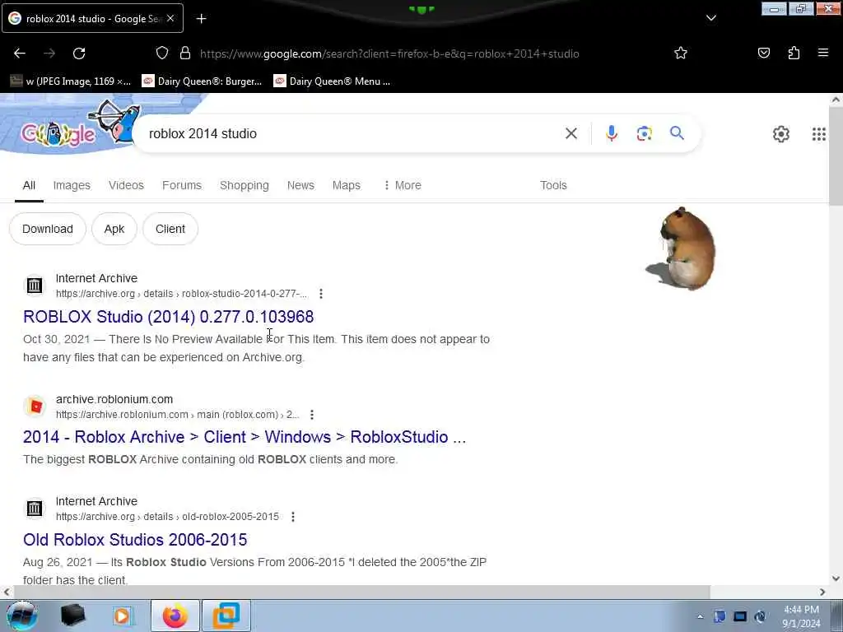Viewport: 843px width, 632px height.
Task: Select the All results tab
Action: click(29, 185)
